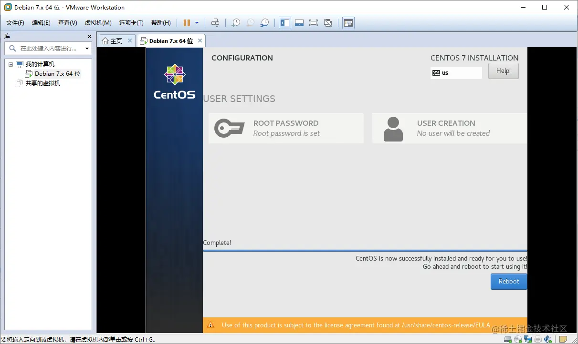Open the 选项卡(T) menu
Image resolution: width=578 pixels, height=344 pixels.
[x=131, y=23]
